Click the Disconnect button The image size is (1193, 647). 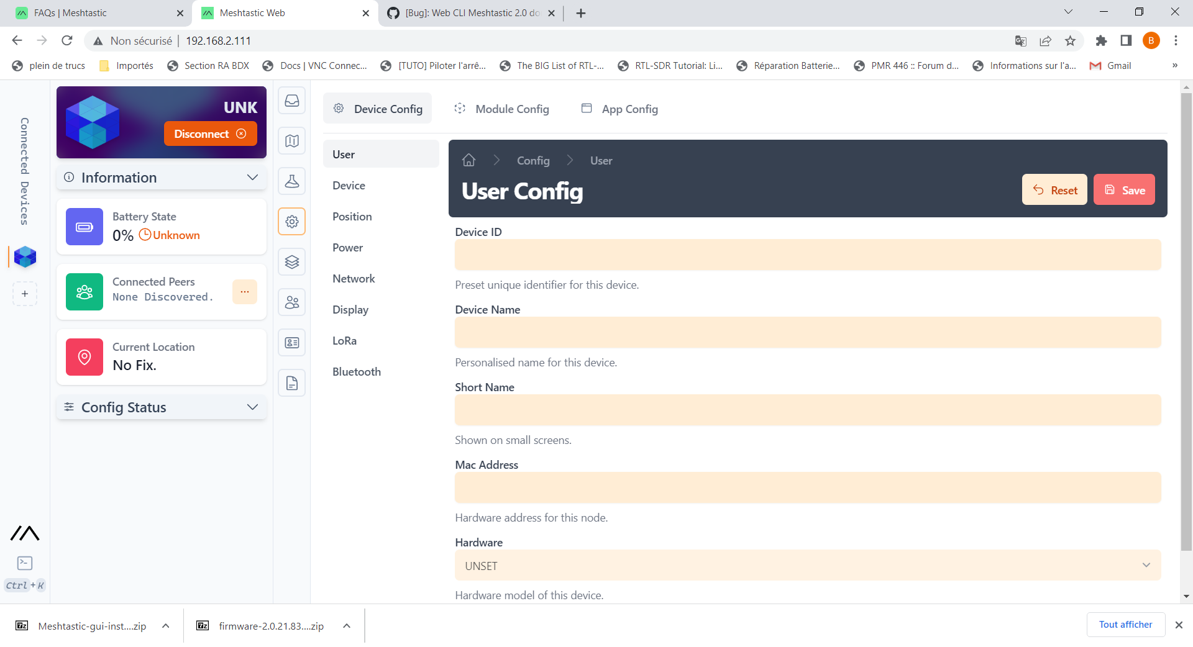(210, 134)
